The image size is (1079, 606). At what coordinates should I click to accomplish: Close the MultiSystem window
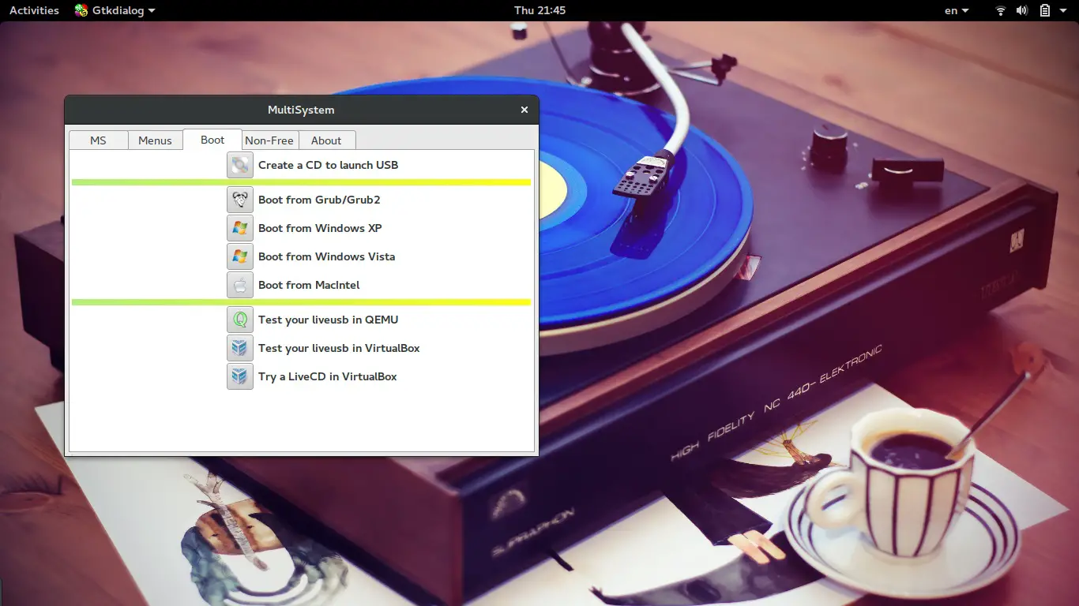tap(524, 110)
